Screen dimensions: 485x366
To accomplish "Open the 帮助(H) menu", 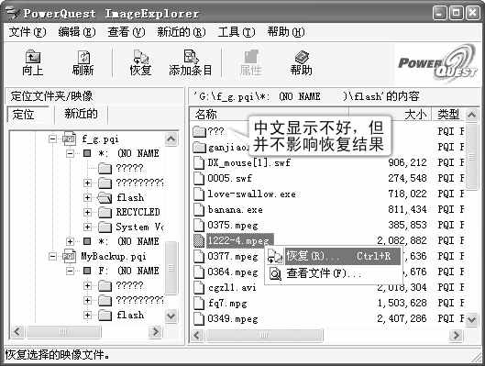I will (x=286, y=32).
